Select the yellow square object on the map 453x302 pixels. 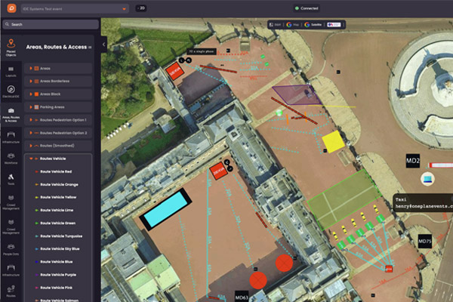click(x=334, y=141)
